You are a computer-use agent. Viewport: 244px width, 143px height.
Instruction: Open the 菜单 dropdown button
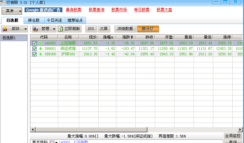pos(12,11)
